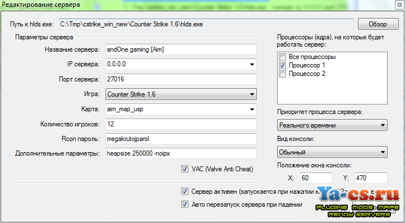Edit the Количество игроков field 12
This screenshot has width=405, height=223.
point(181,124)
